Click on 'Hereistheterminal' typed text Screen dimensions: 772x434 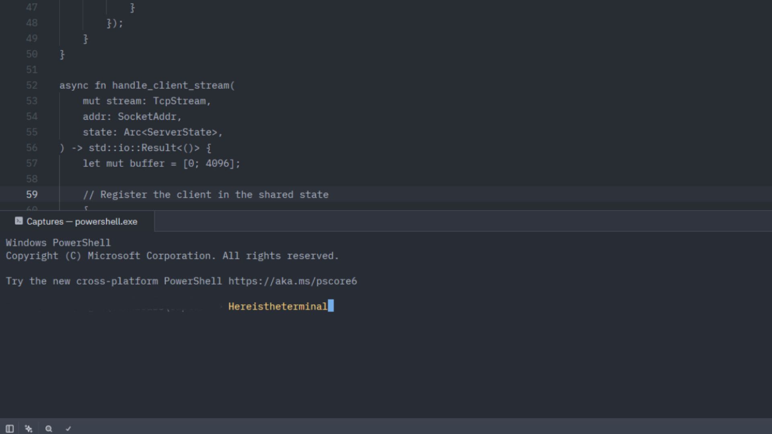(278, 307)
